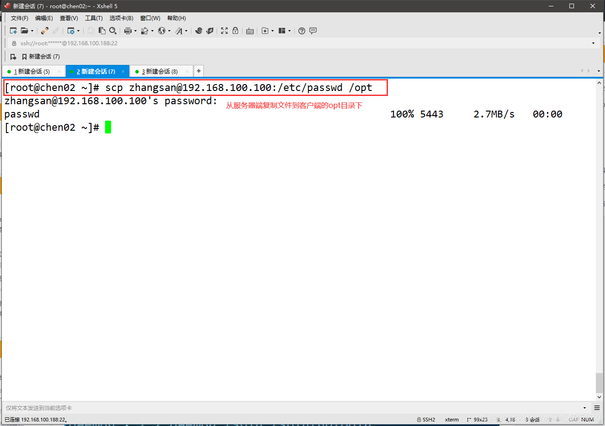Viewport: 605px width, 426px height.
Task: Click the plus button to add tab
Action: pos(199,71)
